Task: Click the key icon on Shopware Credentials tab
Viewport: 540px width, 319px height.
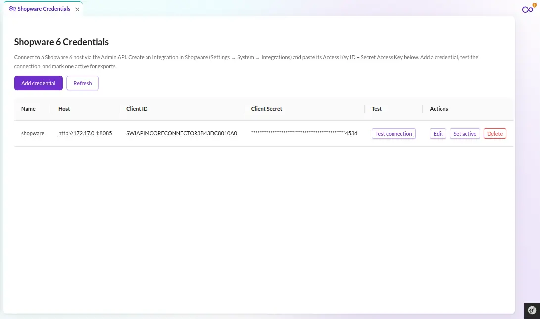Action: point(12,9)
